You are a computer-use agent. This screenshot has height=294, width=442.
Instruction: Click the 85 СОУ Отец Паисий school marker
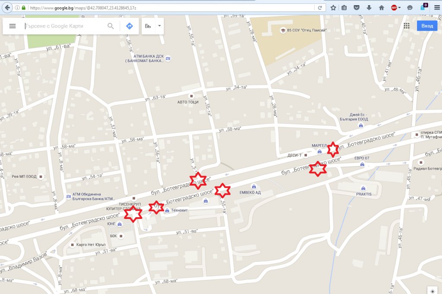(283, 31)
